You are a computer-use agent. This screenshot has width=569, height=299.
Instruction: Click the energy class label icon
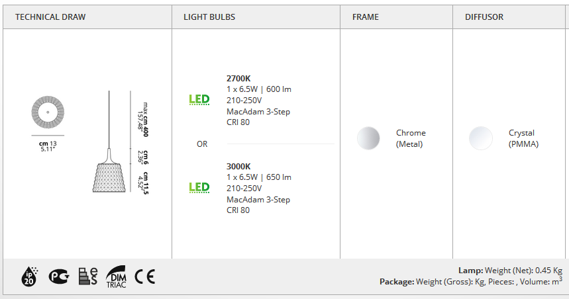click(x=88, y=277)
